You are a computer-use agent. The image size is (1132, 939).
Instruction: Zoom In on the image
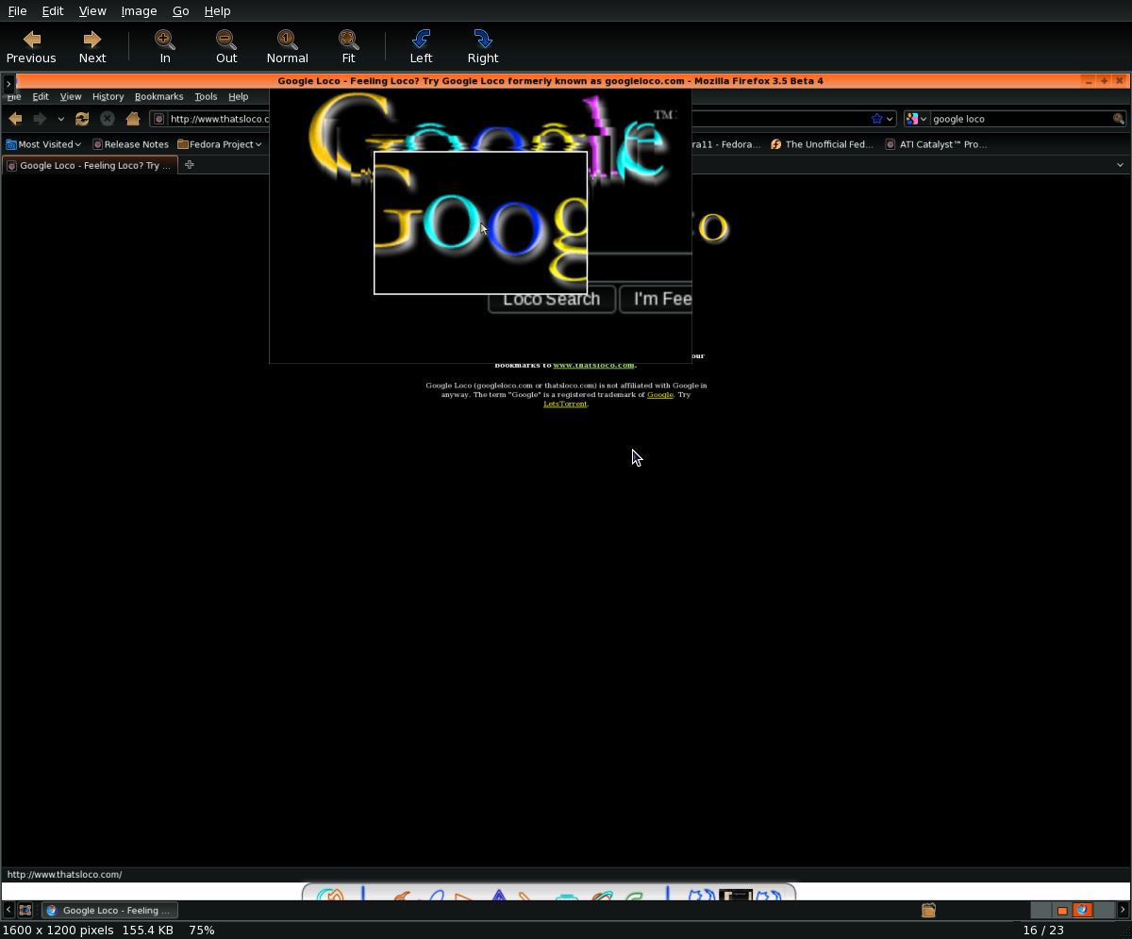click(165, 46)
